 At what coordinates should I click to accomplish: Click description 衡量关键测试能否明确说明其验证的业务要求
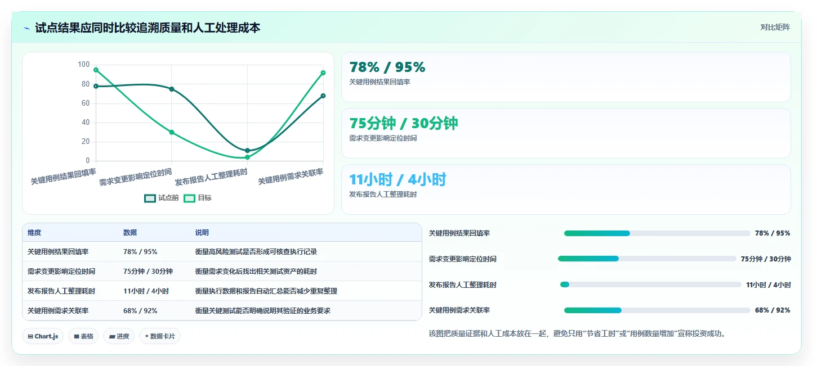263,311
